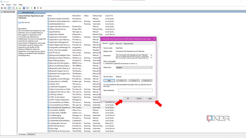Click the Start the service link
246x138 pixels.
(20, 22)
